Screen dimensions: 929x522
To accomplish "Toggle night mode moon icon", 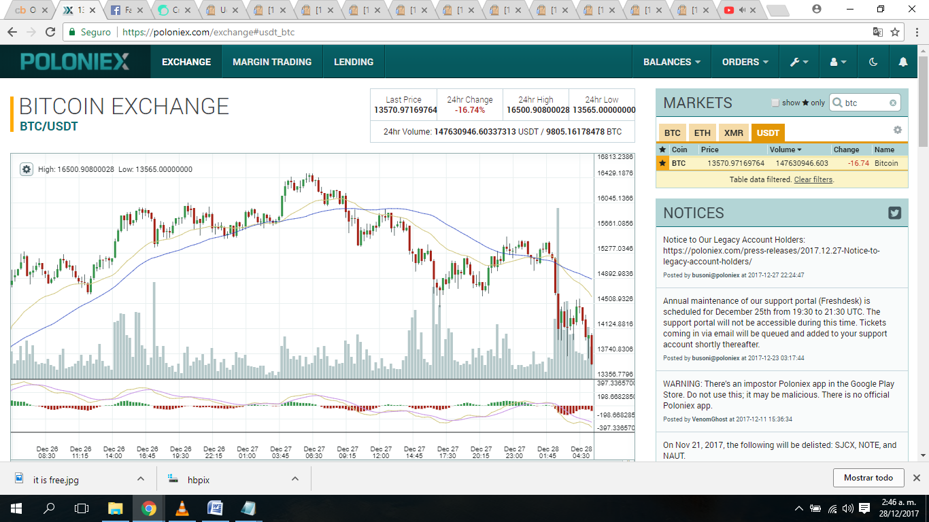I will click(x=873, y=62).
